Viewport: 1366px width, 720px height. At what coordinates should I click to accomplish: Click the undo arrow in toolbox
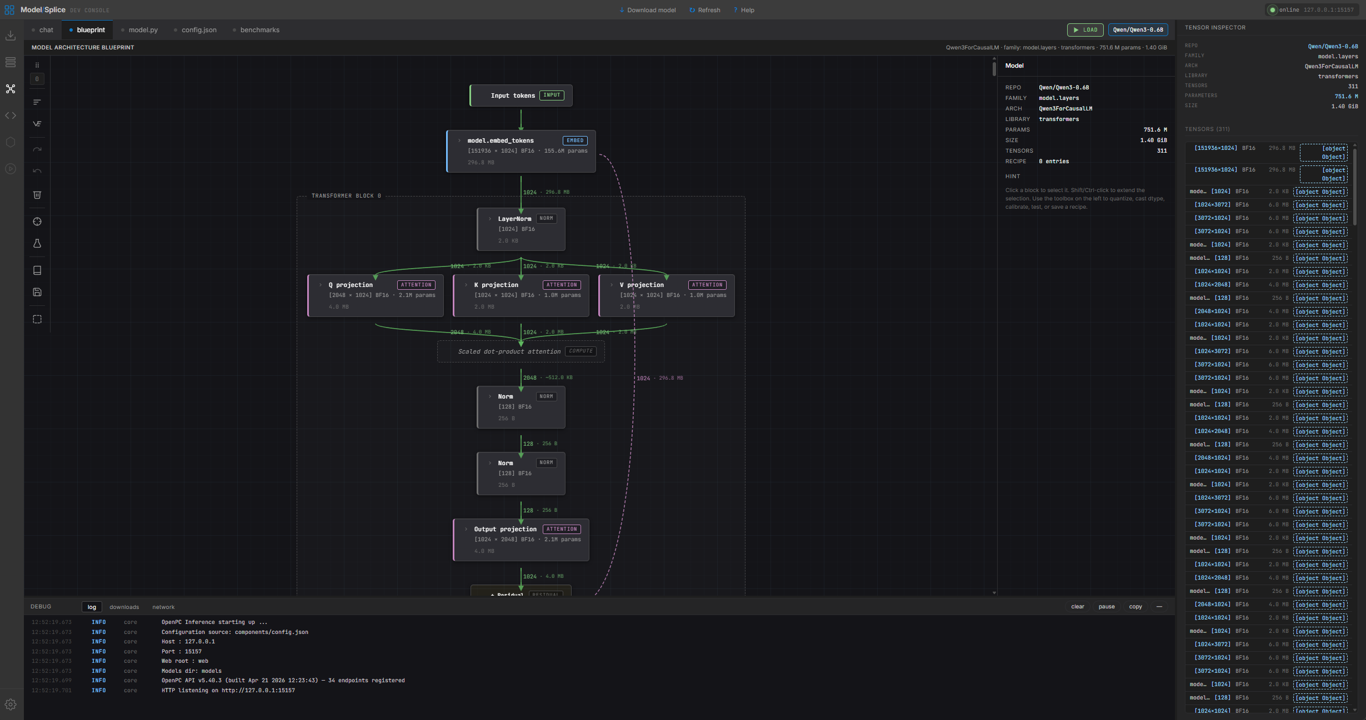tap(37, 171)
